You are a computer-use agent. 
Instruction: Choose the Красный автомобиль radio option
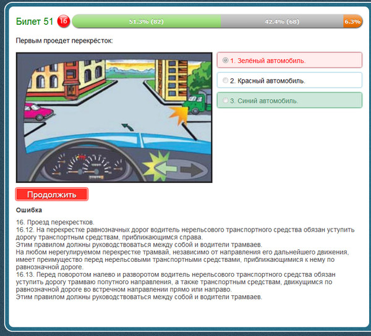225,80
